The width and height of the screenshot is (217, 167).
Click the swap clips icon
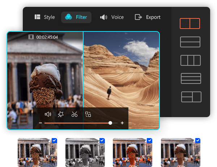[x=88, y=114]
